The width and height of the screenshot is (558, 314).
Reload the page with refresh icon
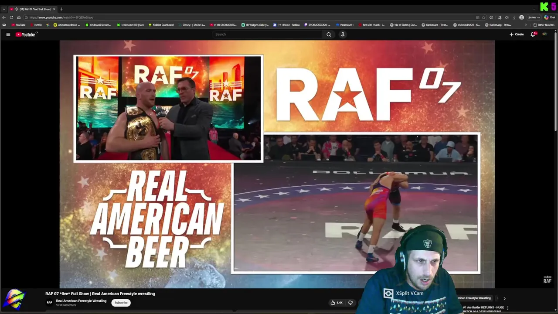[11, 17]
